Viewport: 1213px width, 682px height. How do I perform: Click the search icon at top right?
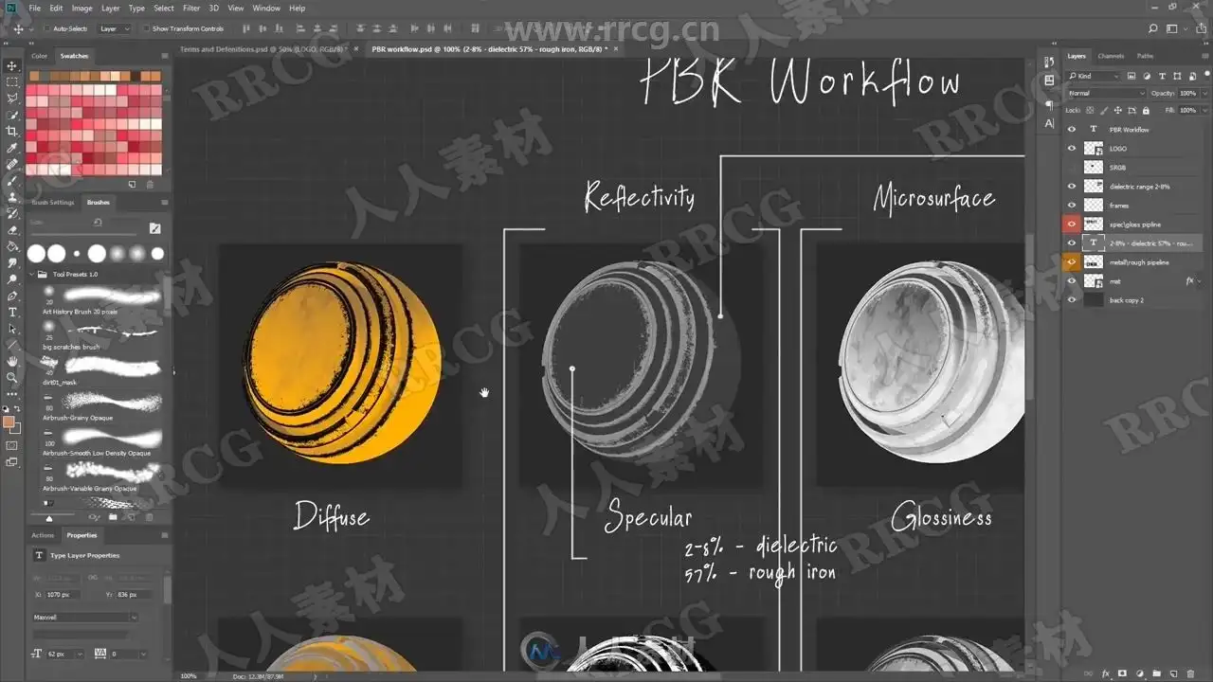pos(1151,29)
